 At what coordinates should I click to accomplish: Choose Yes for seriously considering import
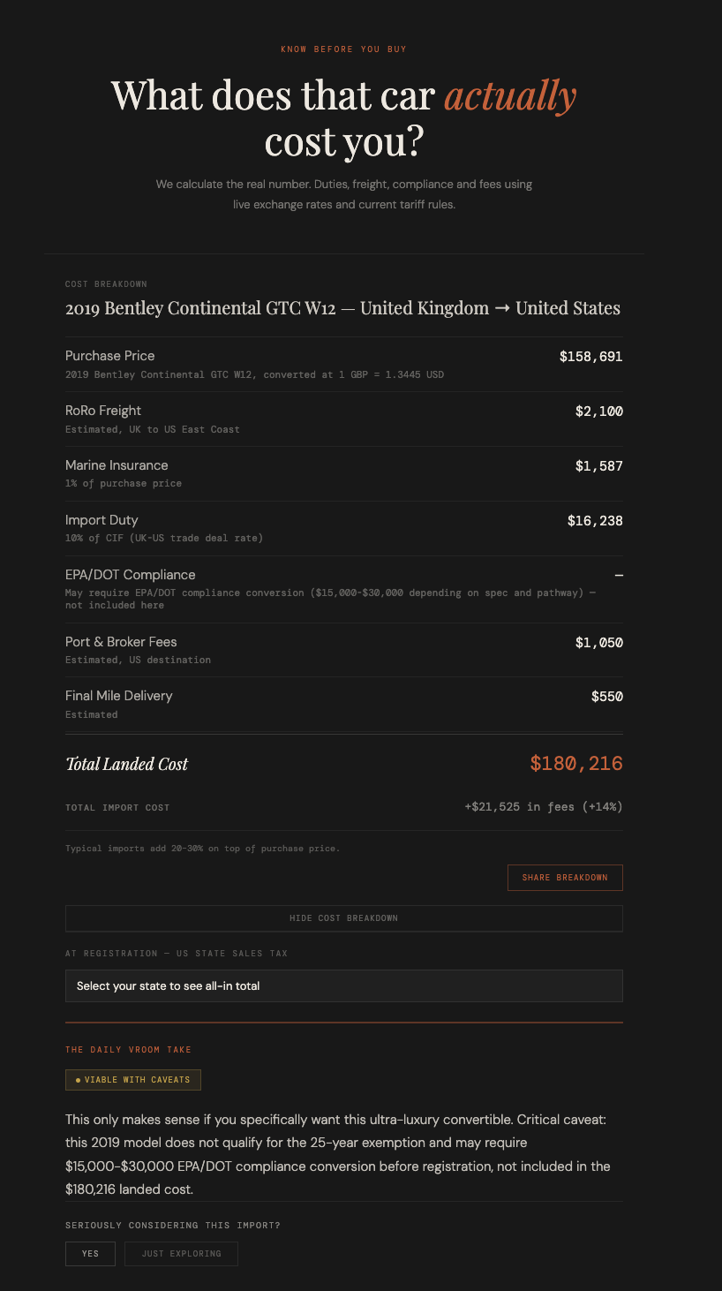coord(91,1253)
